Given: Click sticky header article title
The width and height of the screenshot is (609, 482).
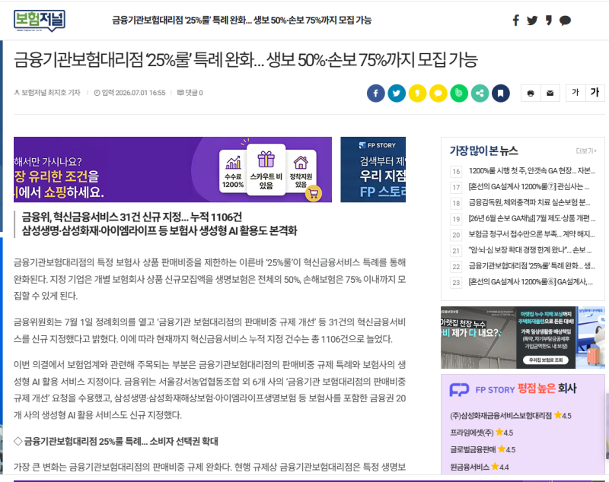Looking at the screenshot, I should coord(241,21).
